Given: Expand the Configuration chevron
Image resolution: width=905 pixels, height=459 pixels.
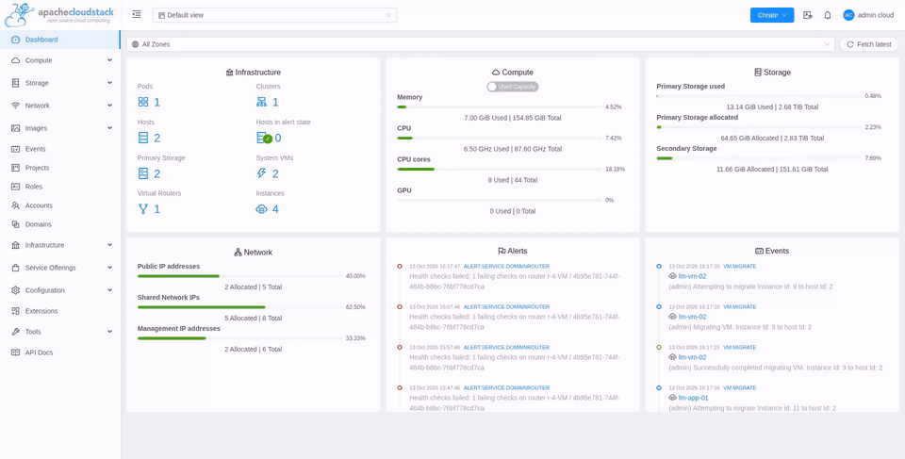Looking at the screenshot, I should tap(109, 290).
